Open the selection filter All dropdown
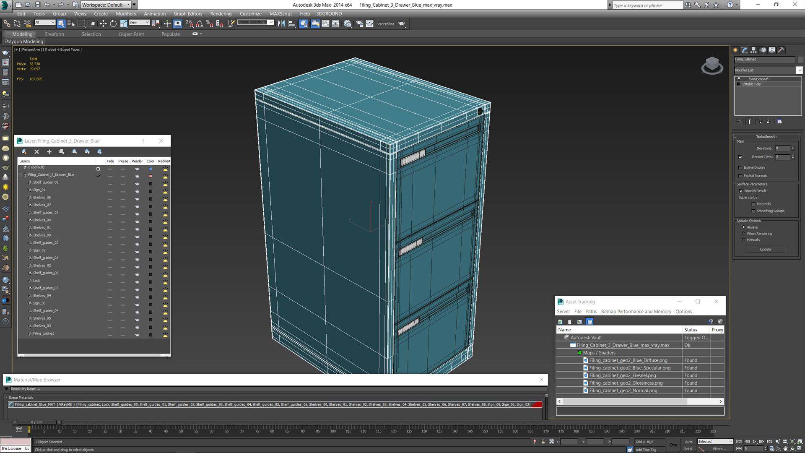 pyautogui.click(x=44, y=23)
